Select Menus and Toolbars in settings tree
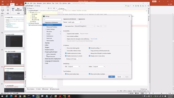The height and width of the screenshot is (98, 174). [52, 27]
